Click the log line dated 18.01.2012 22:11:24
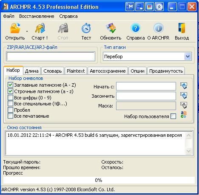 pos(94,135)
